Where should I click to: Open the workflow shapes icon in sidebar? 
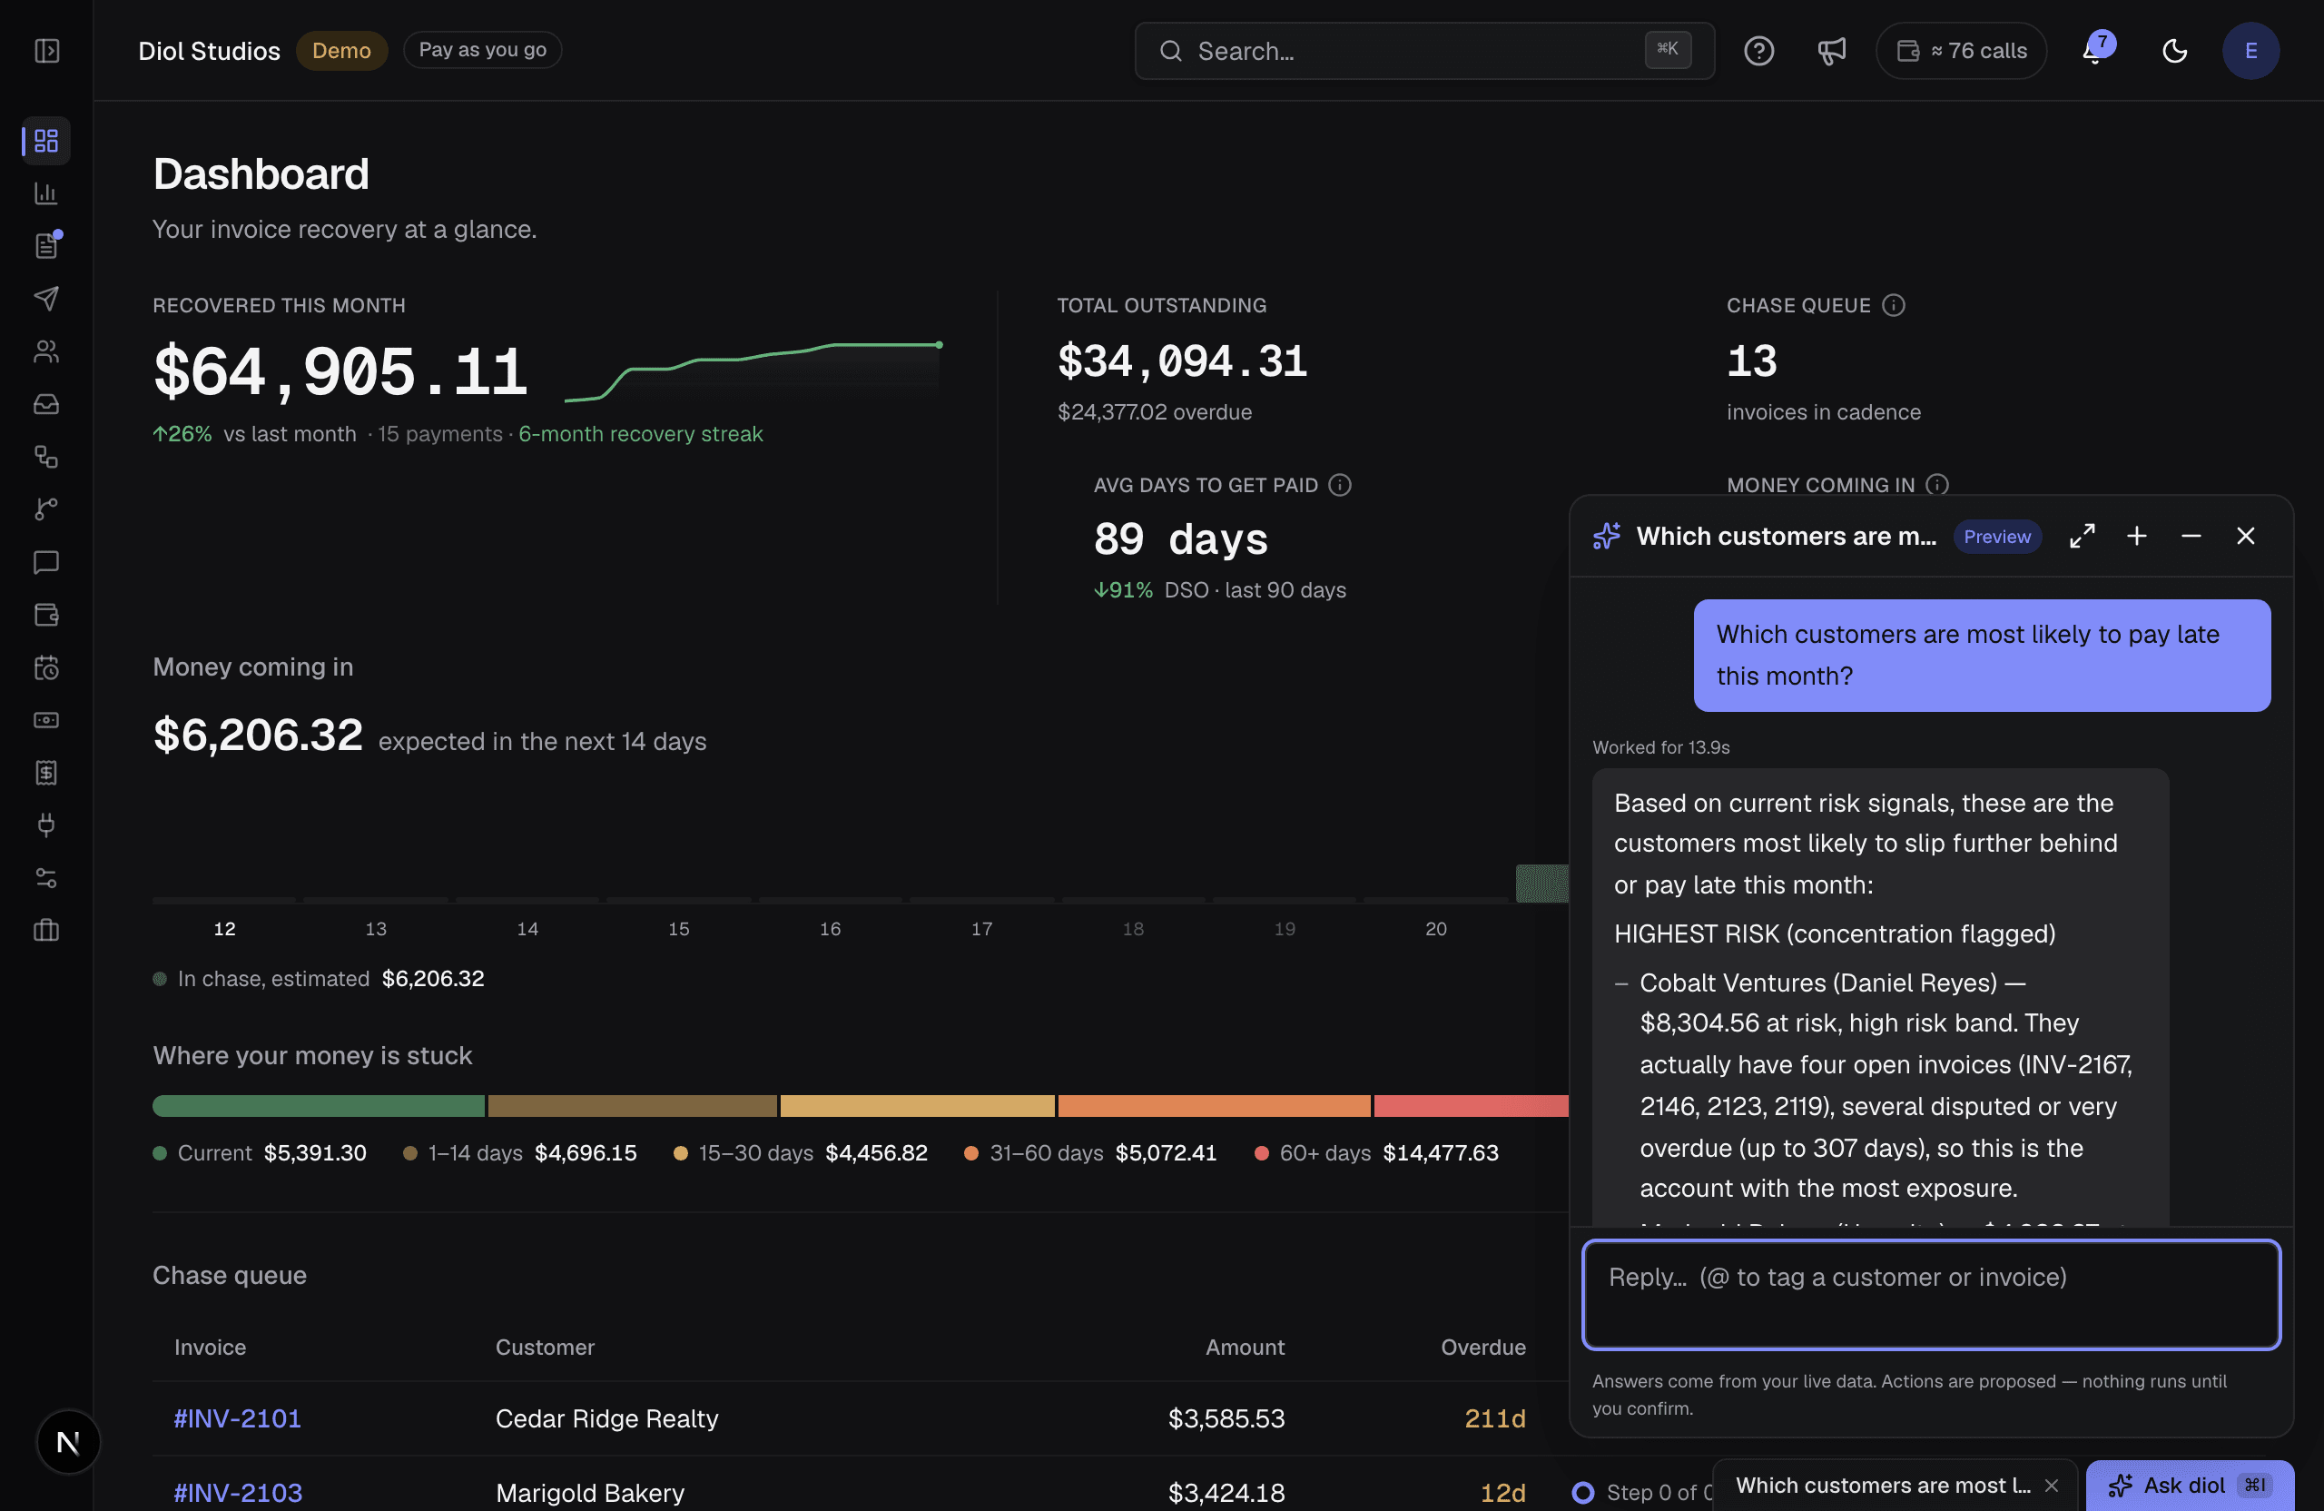point(46,456)
